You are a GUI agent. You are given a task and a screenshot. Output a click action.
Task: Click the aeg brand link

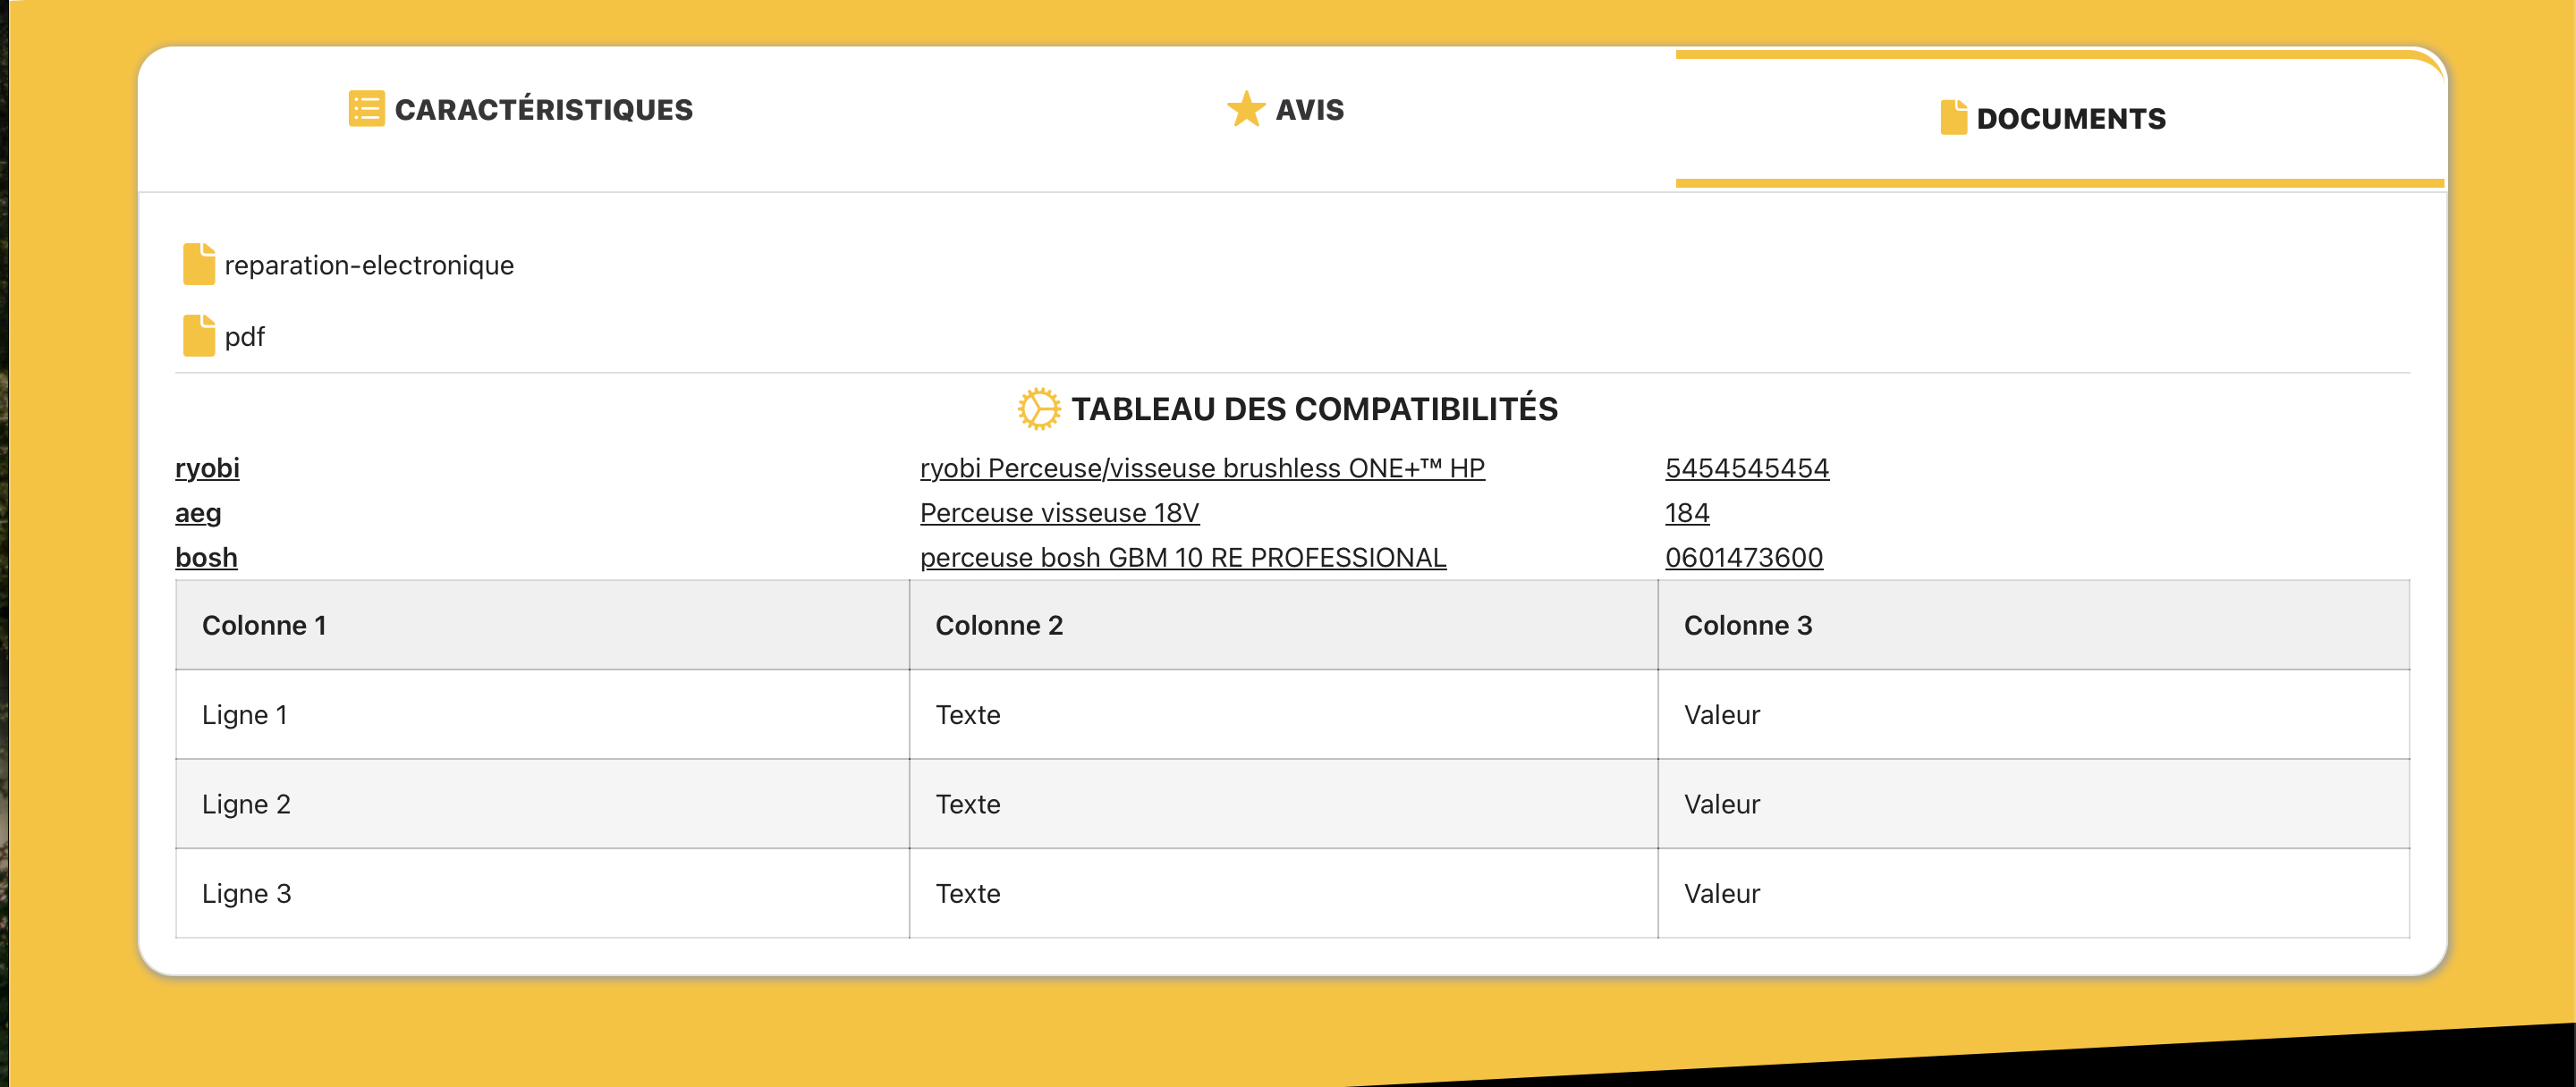click(198, 513)
